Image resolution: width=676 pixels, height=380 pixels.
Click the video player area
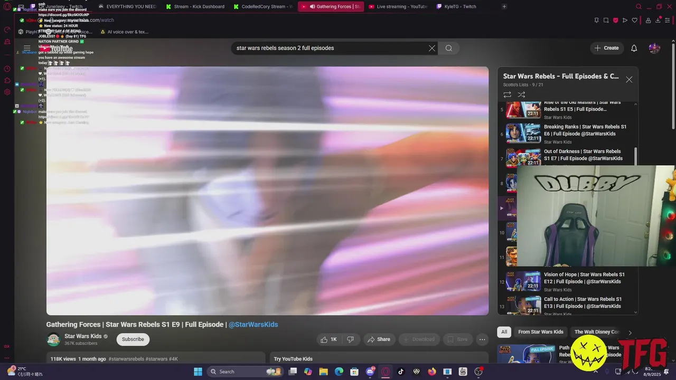pyautogui.click(x=267, y=191)
